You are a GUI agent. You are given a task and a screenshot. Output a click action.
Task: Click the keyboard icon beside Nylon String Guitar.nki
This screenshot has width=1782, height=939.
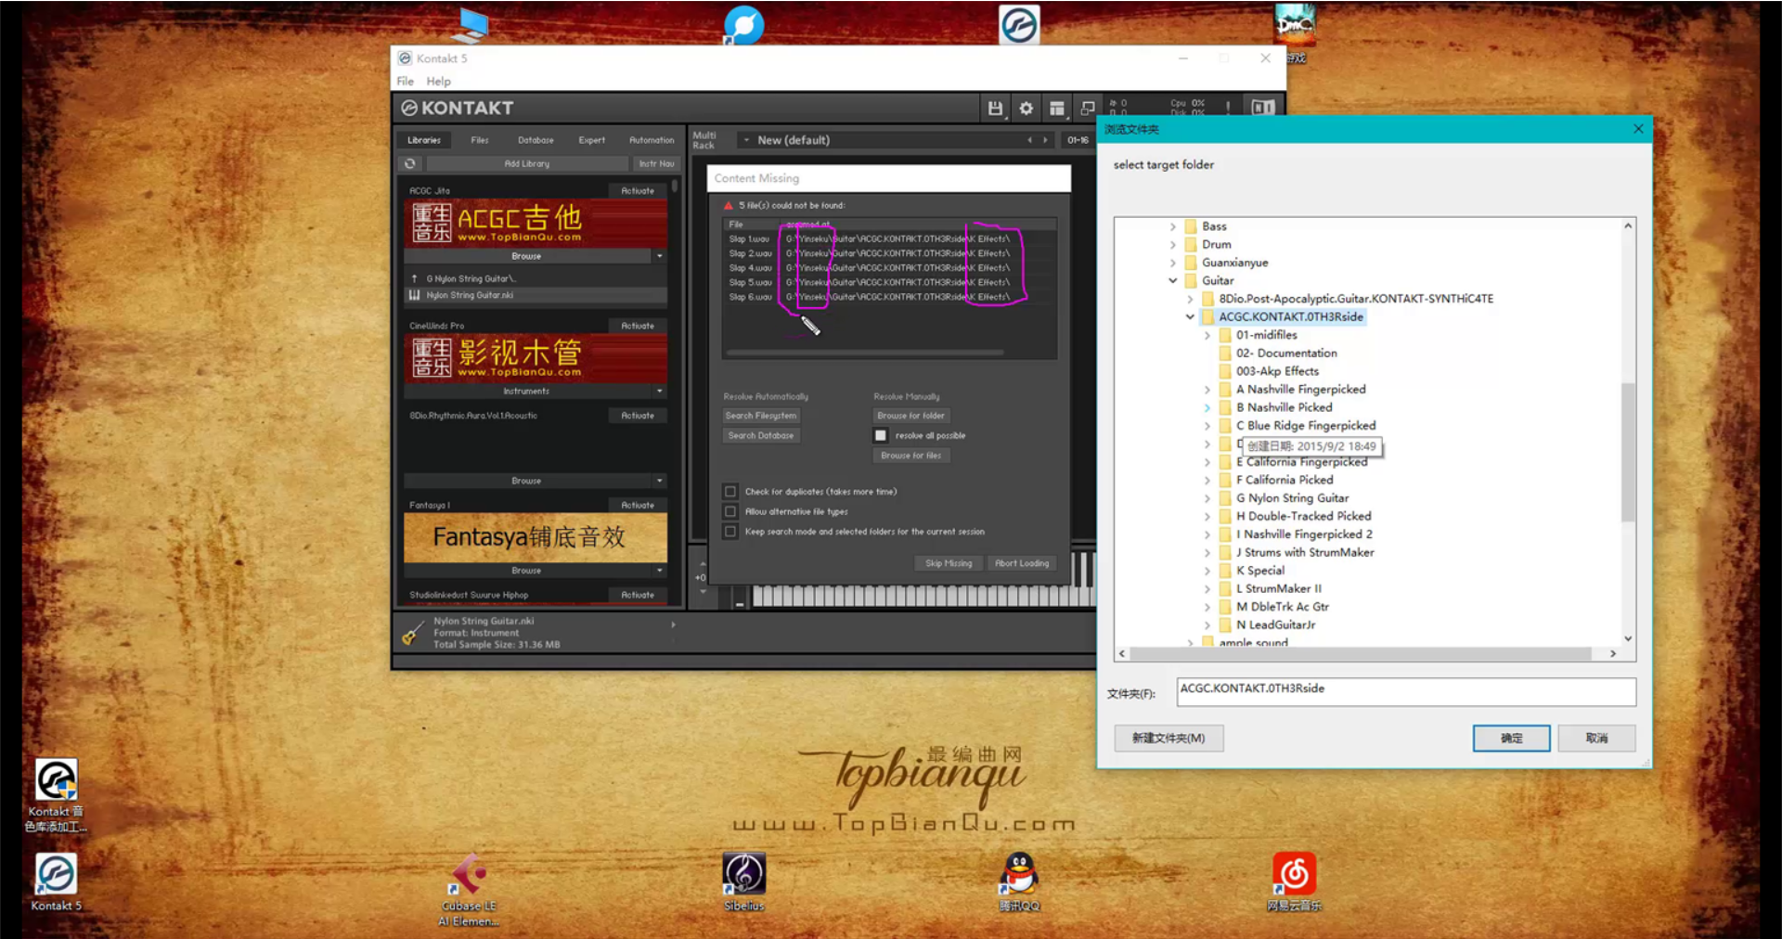coord(414,295)
